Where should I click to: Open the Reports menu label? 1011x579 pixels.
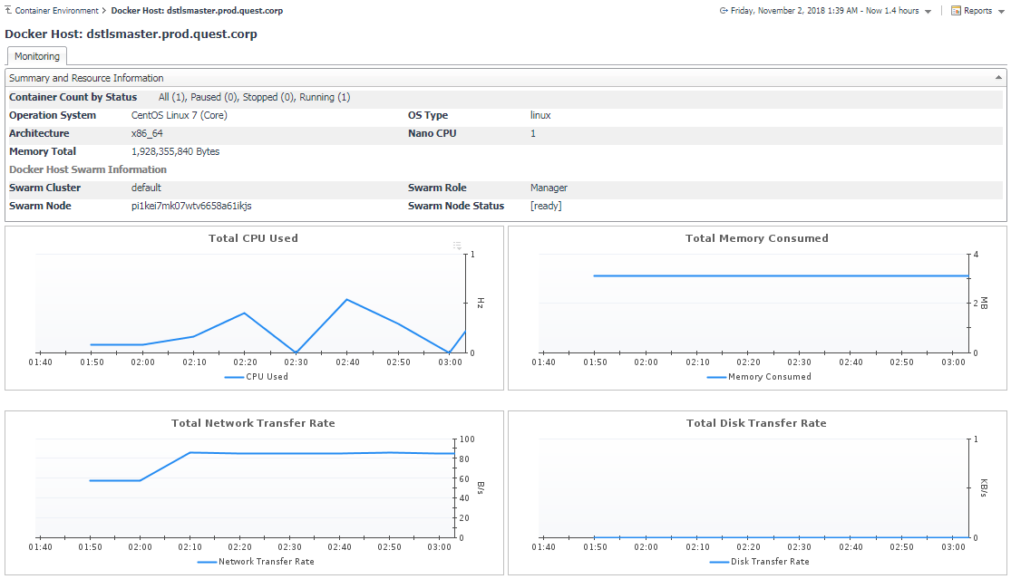click(977, 10)
